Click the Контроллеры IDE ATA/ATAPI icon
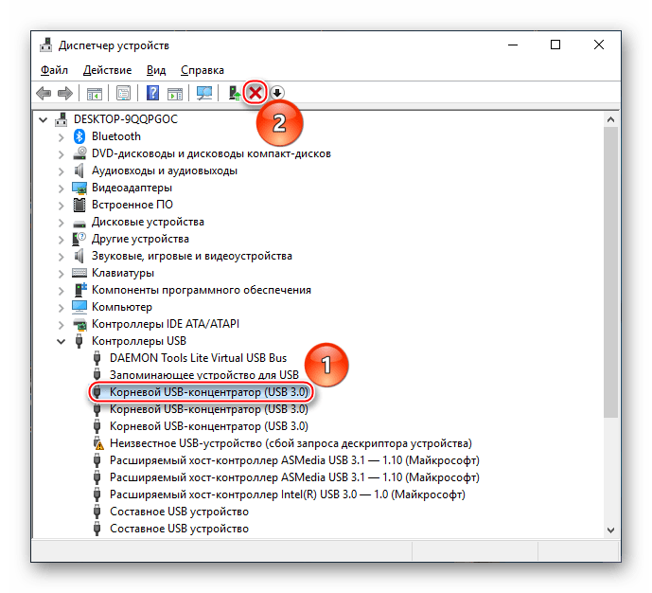The width and height of the screenshot is (652, 593). coord(79,324)
